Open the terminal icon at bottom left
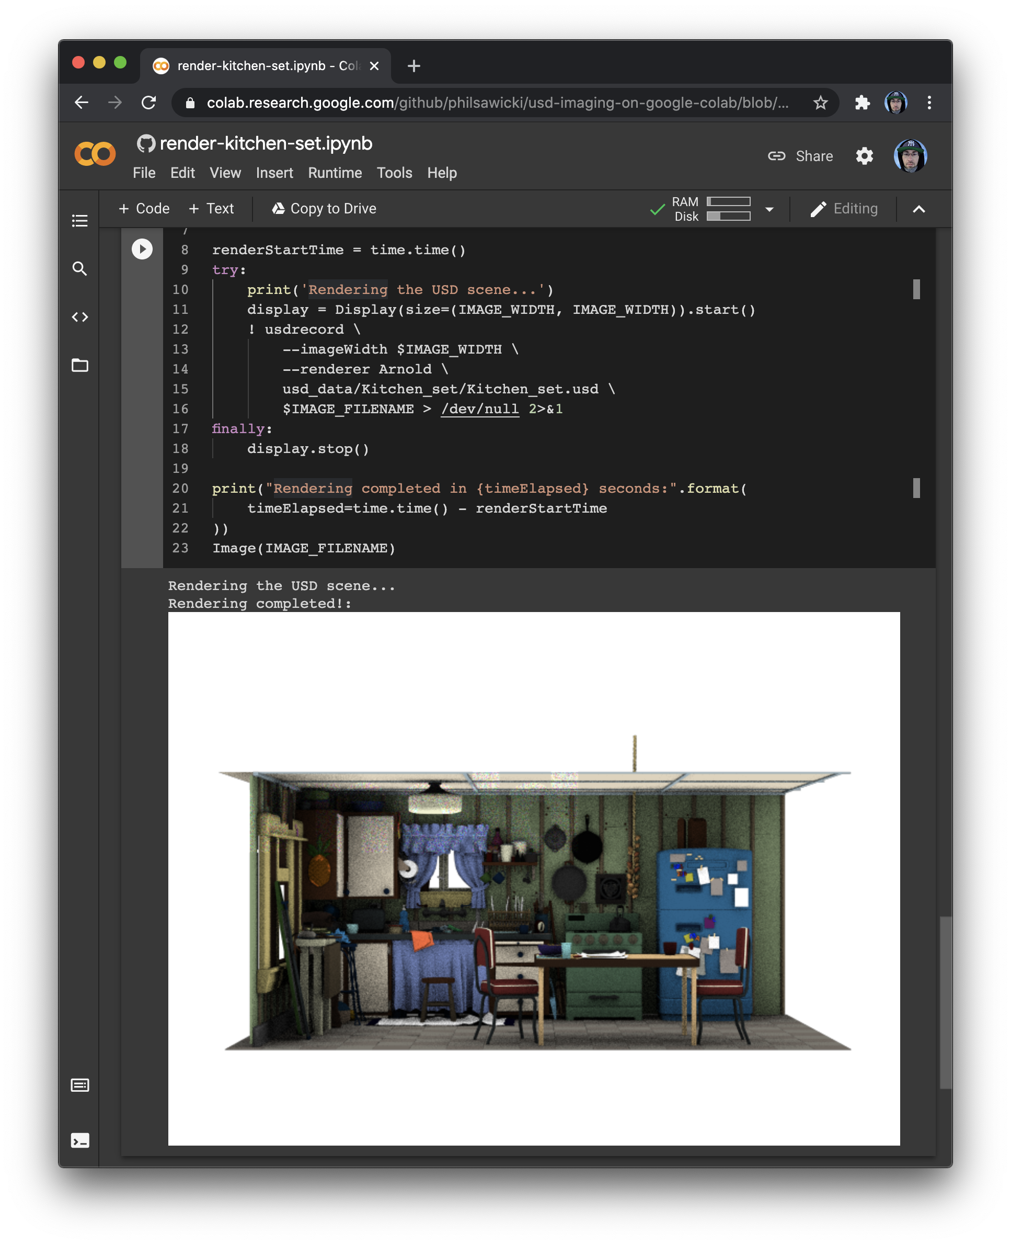Image resolution: width=1011 pixels, height=1245 pixels. click(x=80, y=1140)
